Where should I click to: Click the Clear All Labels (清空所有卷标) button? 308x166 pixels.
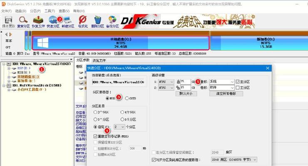[226, 93]
